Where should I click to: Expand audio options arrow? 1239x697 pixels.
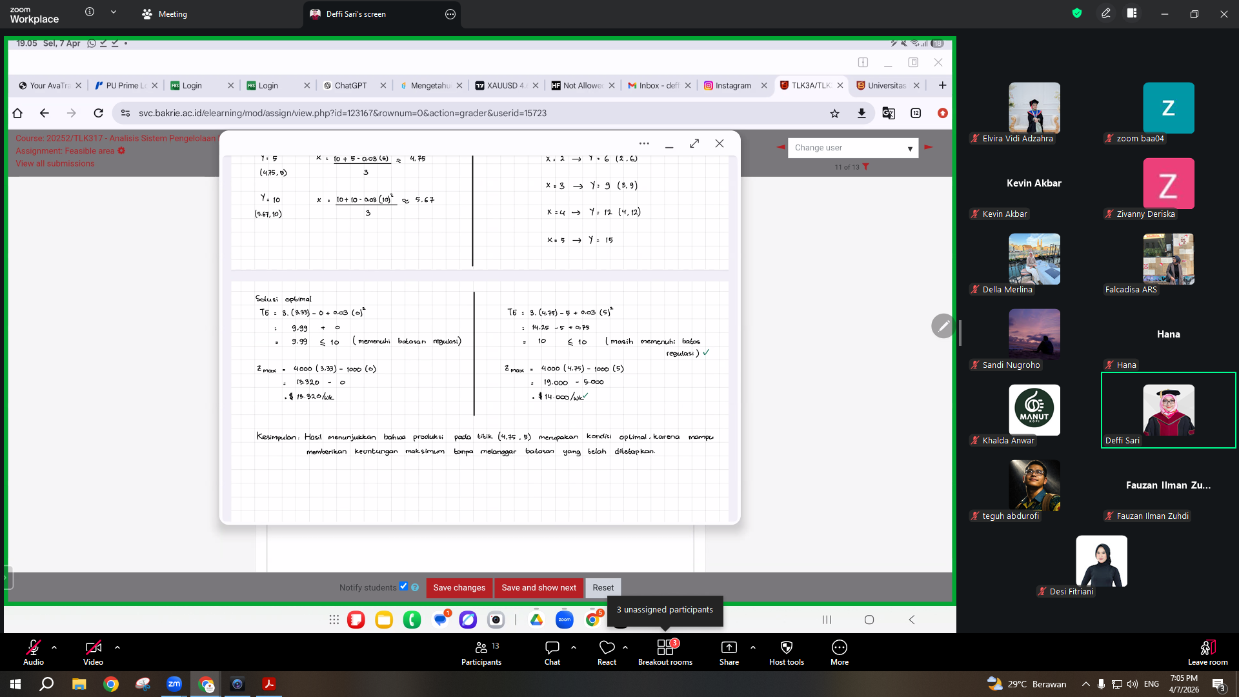pyautogui.click(x=54, y=647)
